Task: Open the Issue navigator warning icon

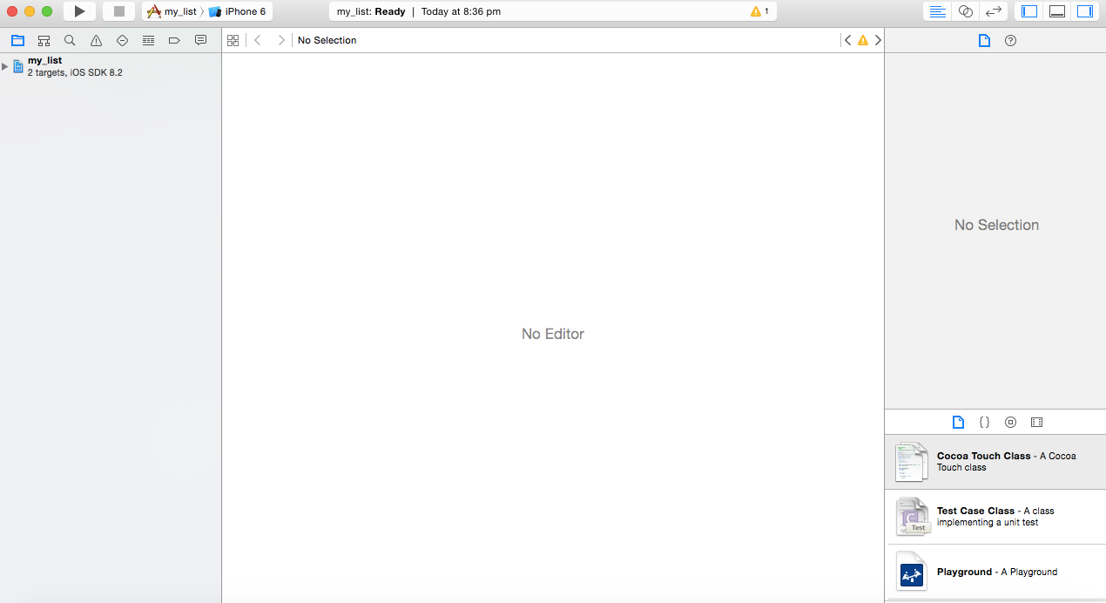Action: [x=96, y=40]
